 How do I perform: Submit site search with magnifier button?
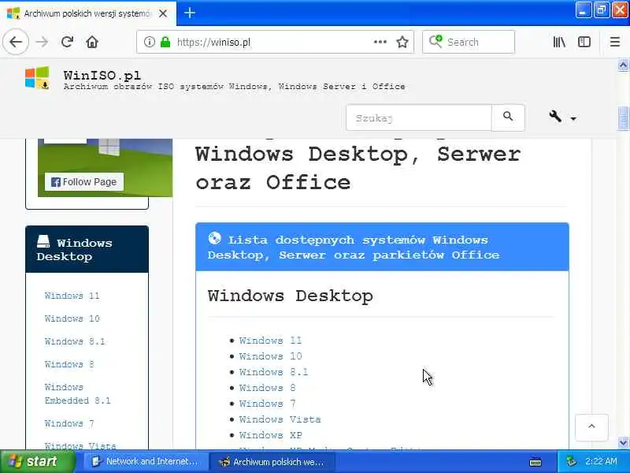[x=508, y=117]
